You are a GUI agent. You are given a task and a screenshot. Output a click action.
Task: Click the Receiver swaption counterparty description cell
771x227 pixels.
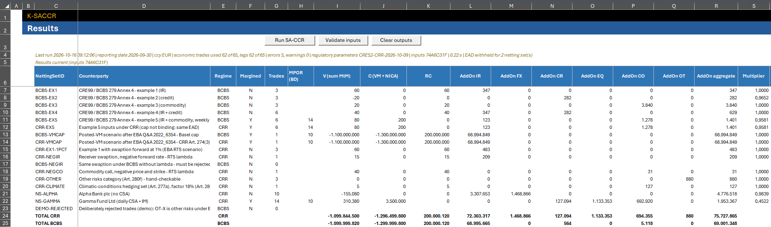tap(144, 157)
